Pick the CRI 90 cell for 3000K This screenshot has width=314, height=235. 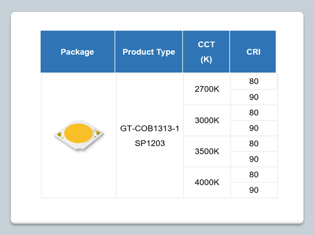pyautogui.click(x=254, y=128)
